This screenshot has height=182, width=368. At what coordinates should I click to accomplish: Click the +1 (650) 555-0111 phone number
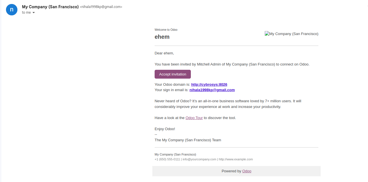click(167, 159)
